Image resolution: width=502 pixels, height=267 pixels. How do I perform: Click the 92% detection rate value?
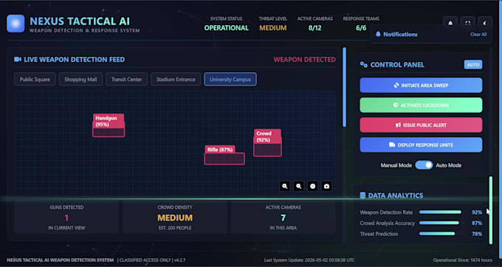pyautogui.click(x=477, y=212)
